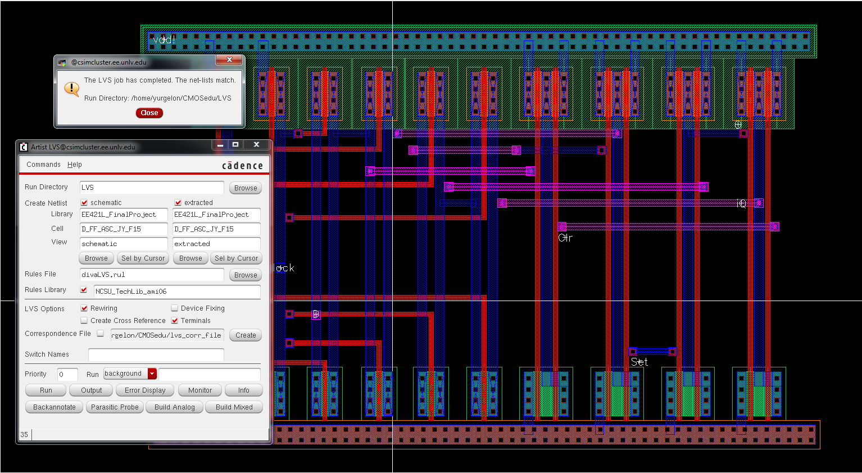
Task: Click the Build Analog button
Action: (174, 407)
